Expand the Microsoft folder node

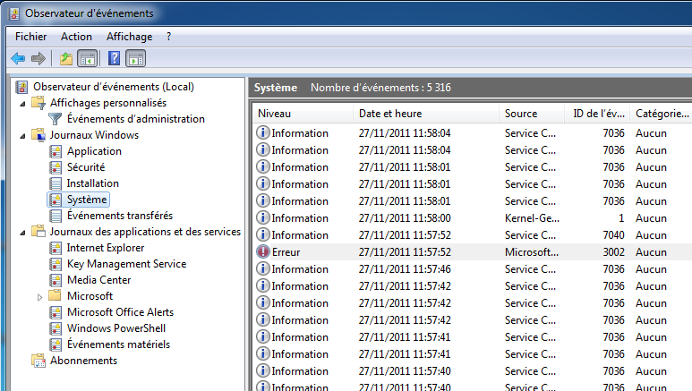[40, 296]
